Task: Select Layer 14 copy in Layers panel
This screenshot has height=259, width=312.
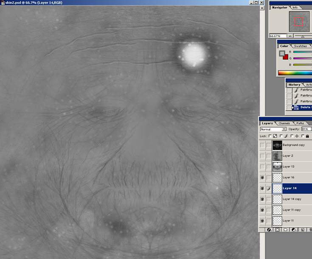Action: click(x=292, y=199)
